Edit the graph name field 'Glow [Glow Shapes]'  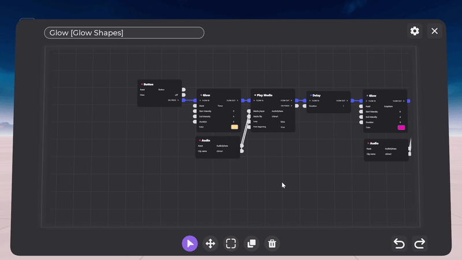click(x=124, y=33)
